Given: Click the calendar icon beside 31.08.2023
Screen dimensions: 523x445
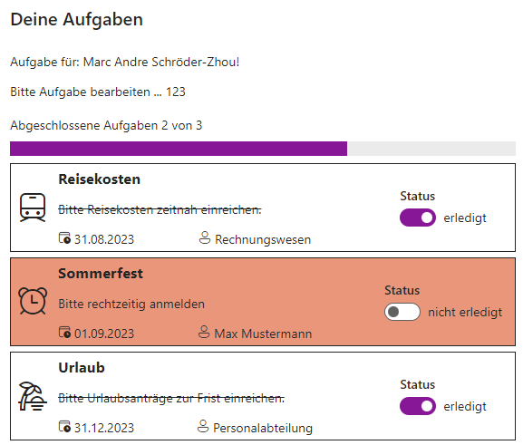Looking at the screenshot, I should coord(64,238).
